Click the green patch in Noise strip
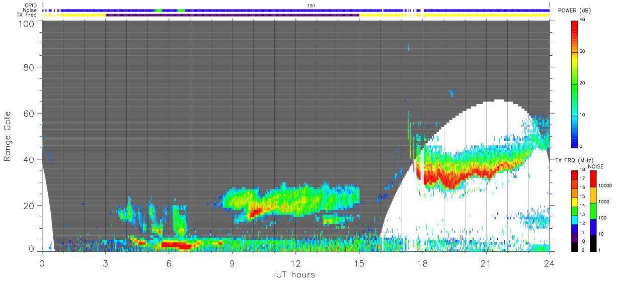This screenshot has width=618, height=285. [158, 10]
